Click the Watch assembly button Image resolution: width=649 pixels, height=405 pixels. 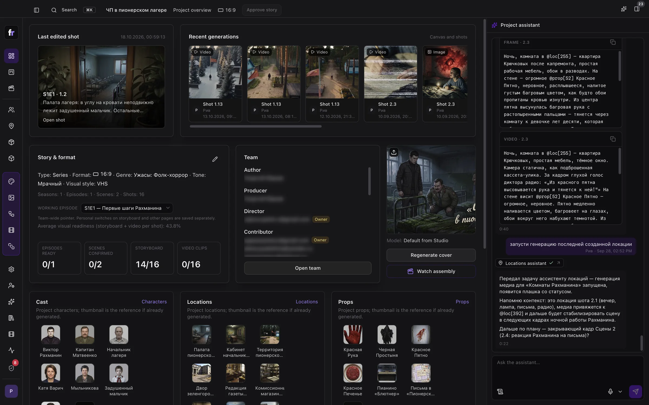(x=431, y=271)
